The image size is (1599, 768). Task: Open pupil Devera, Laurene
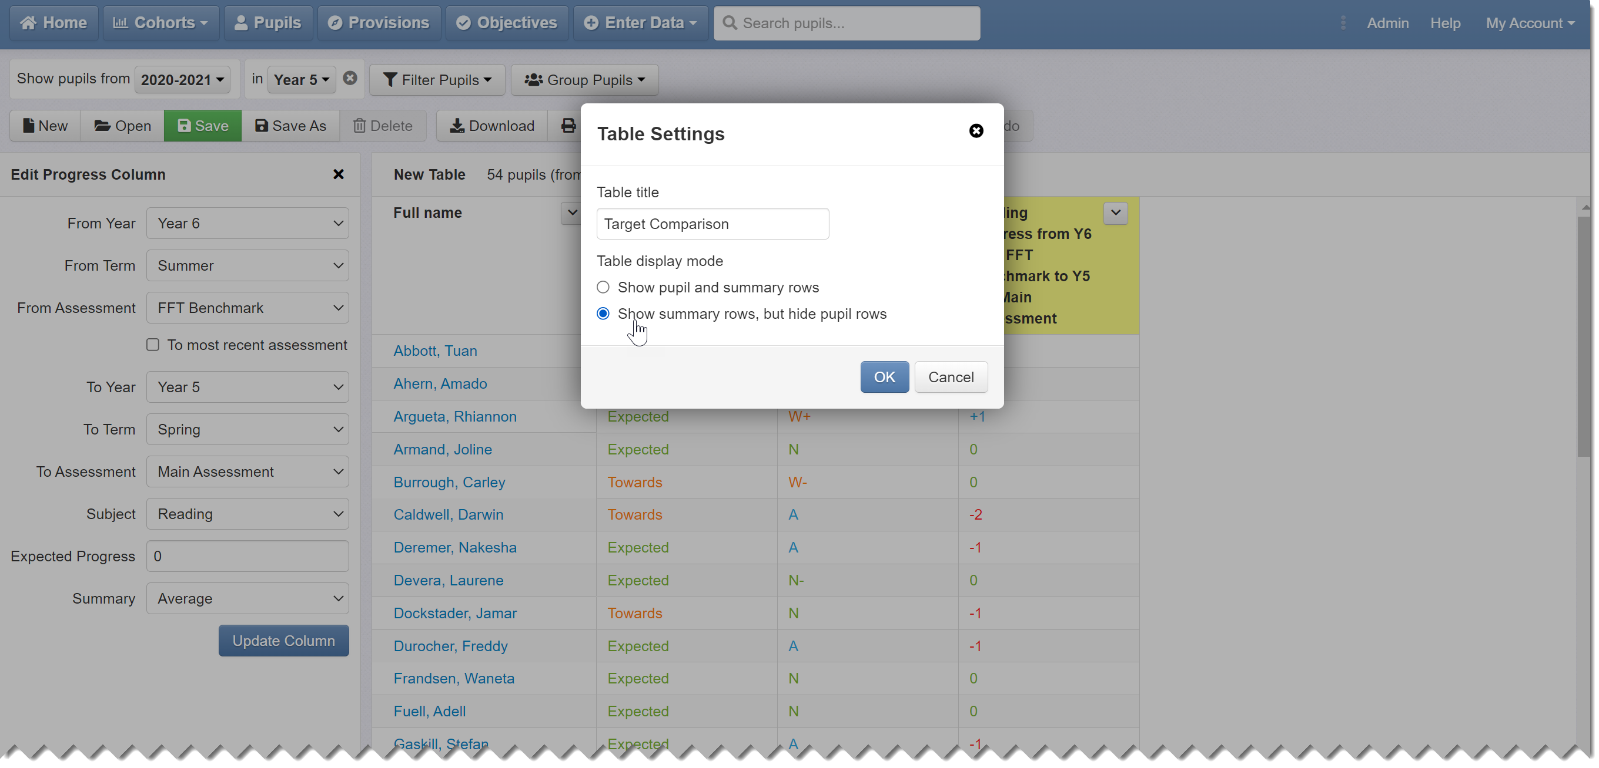[x=448, y=580]
